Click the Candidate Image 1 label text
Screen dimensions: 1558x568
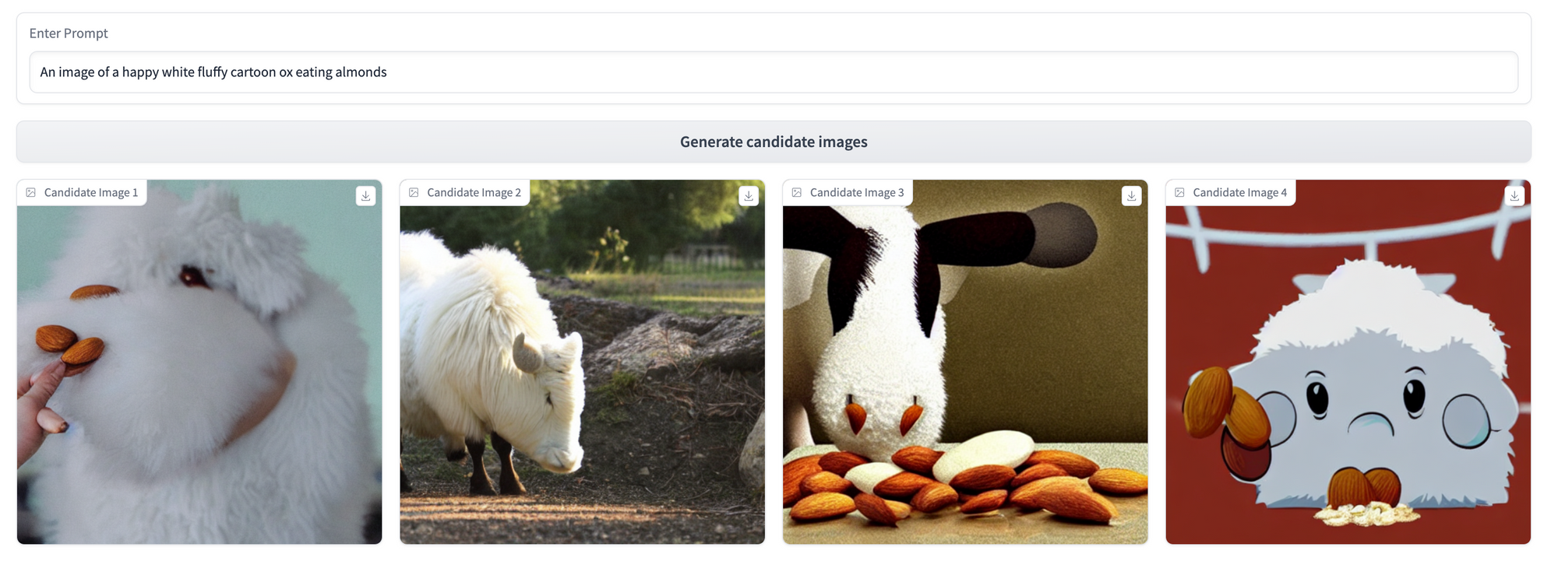(x=91, y=192)
